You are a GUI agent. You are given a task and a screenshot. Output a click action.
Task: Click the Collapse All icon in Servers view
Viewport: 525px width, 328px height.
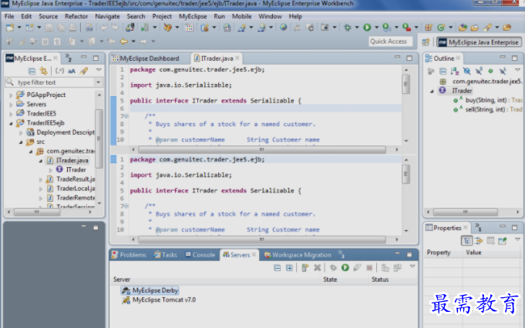point(278,268)
